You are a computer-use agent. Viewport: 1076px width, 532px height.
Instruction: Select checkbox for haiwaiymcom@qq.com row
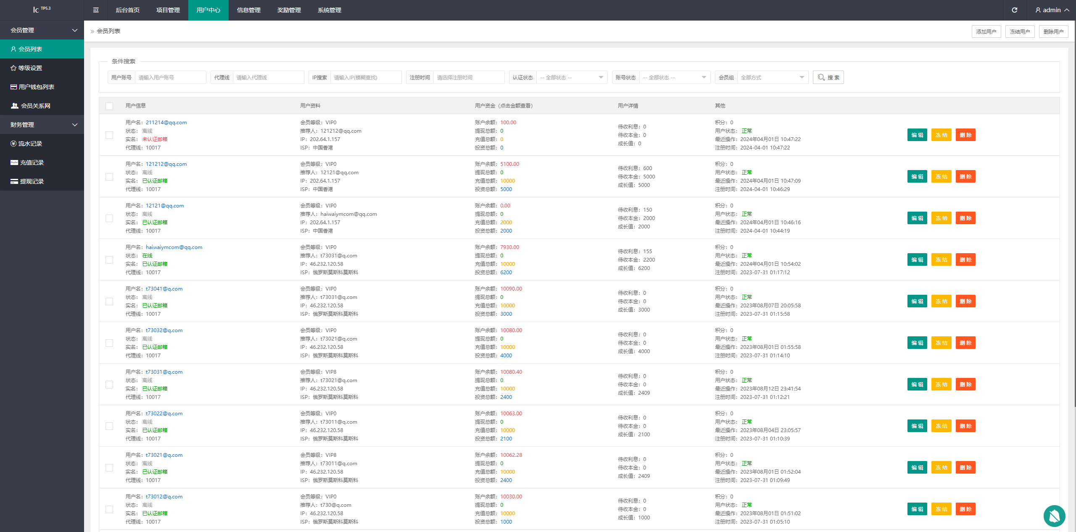click(109, 260)
